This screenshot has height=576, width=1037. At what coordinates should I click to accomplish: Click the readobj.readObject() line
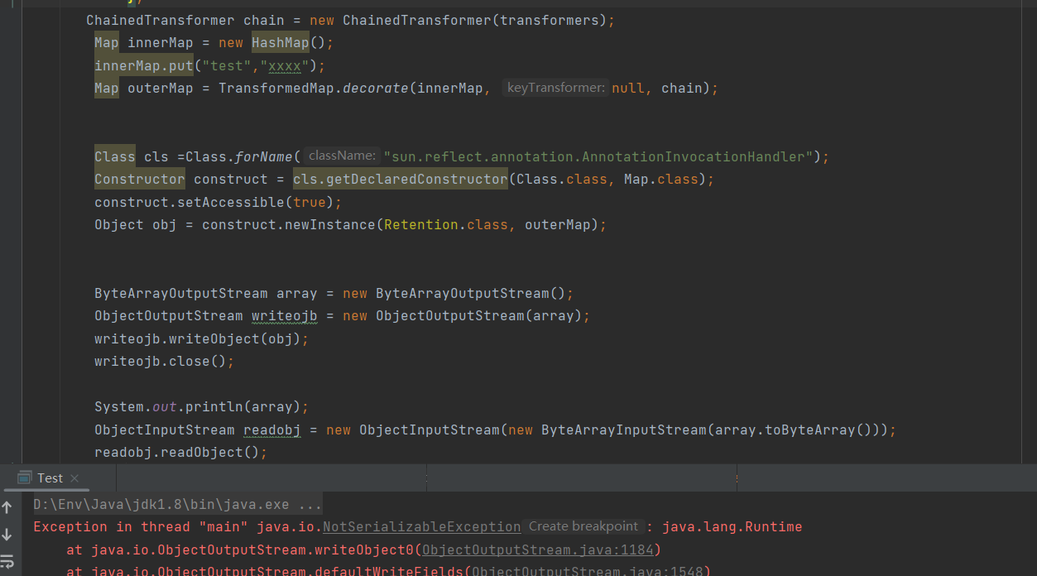click(181, 452)
